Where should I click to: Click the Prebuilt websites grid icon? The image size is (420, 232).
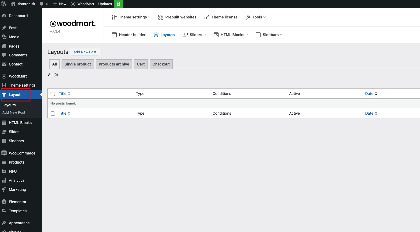point(161,17)
